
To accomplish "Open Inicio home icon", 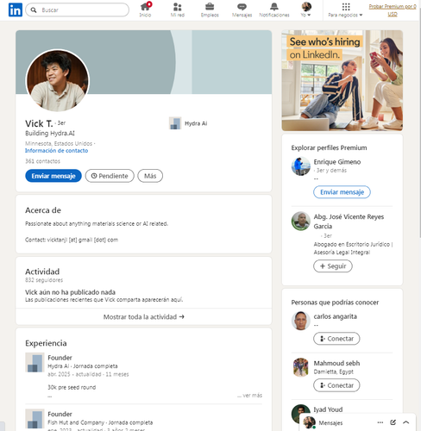I will (145, 10).
